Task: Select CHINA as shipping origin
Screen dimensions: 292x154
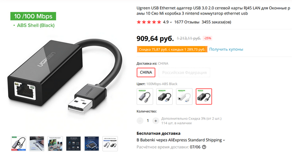Action: tap(146, 72)
